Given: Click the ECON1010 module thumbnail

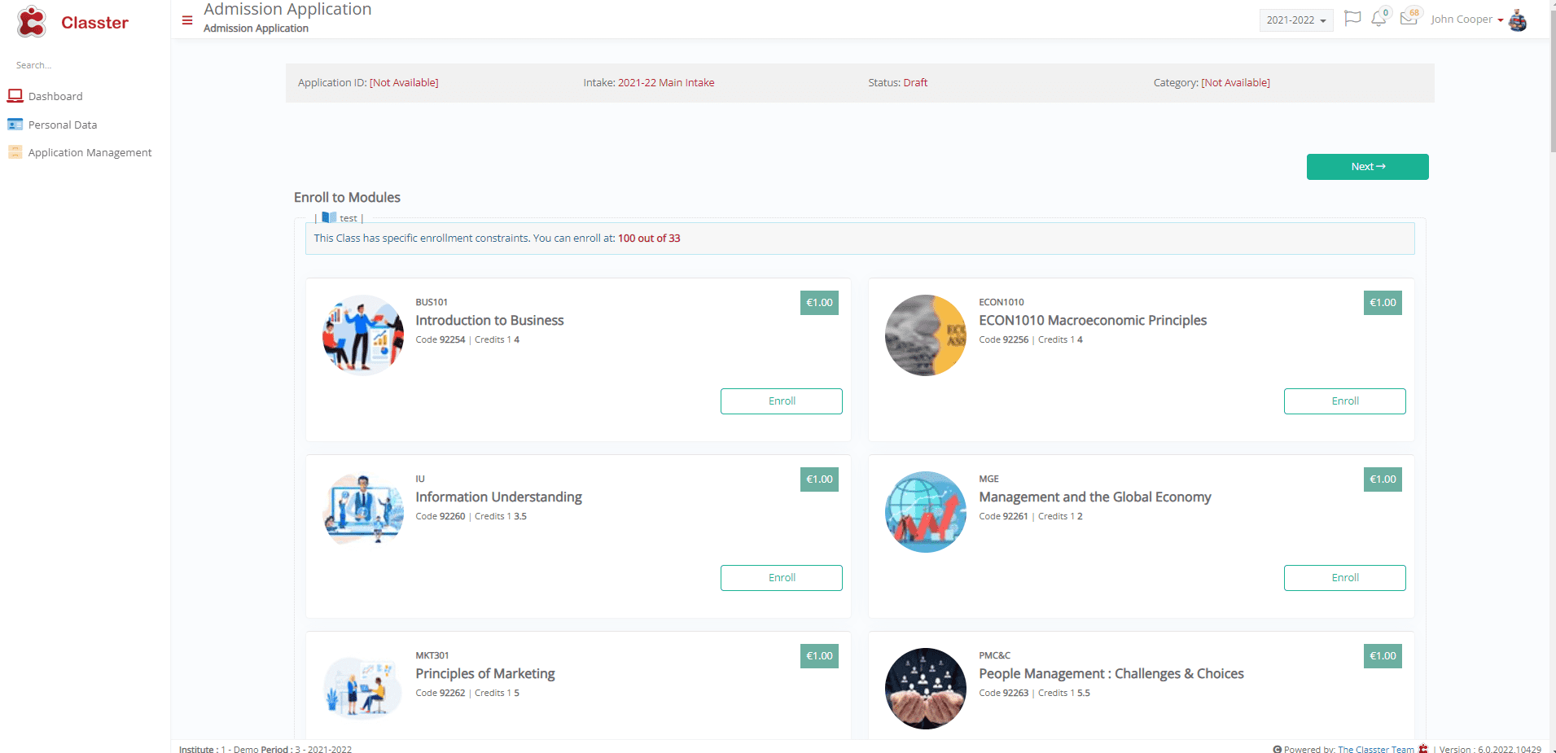Looking at the screenshot, I should 926,335.
